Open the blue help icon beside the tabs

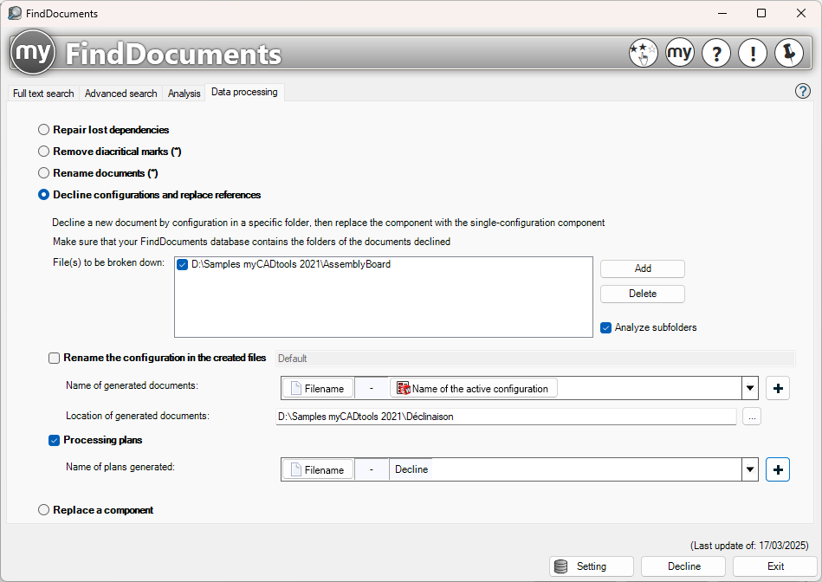[x=803, y=91]
